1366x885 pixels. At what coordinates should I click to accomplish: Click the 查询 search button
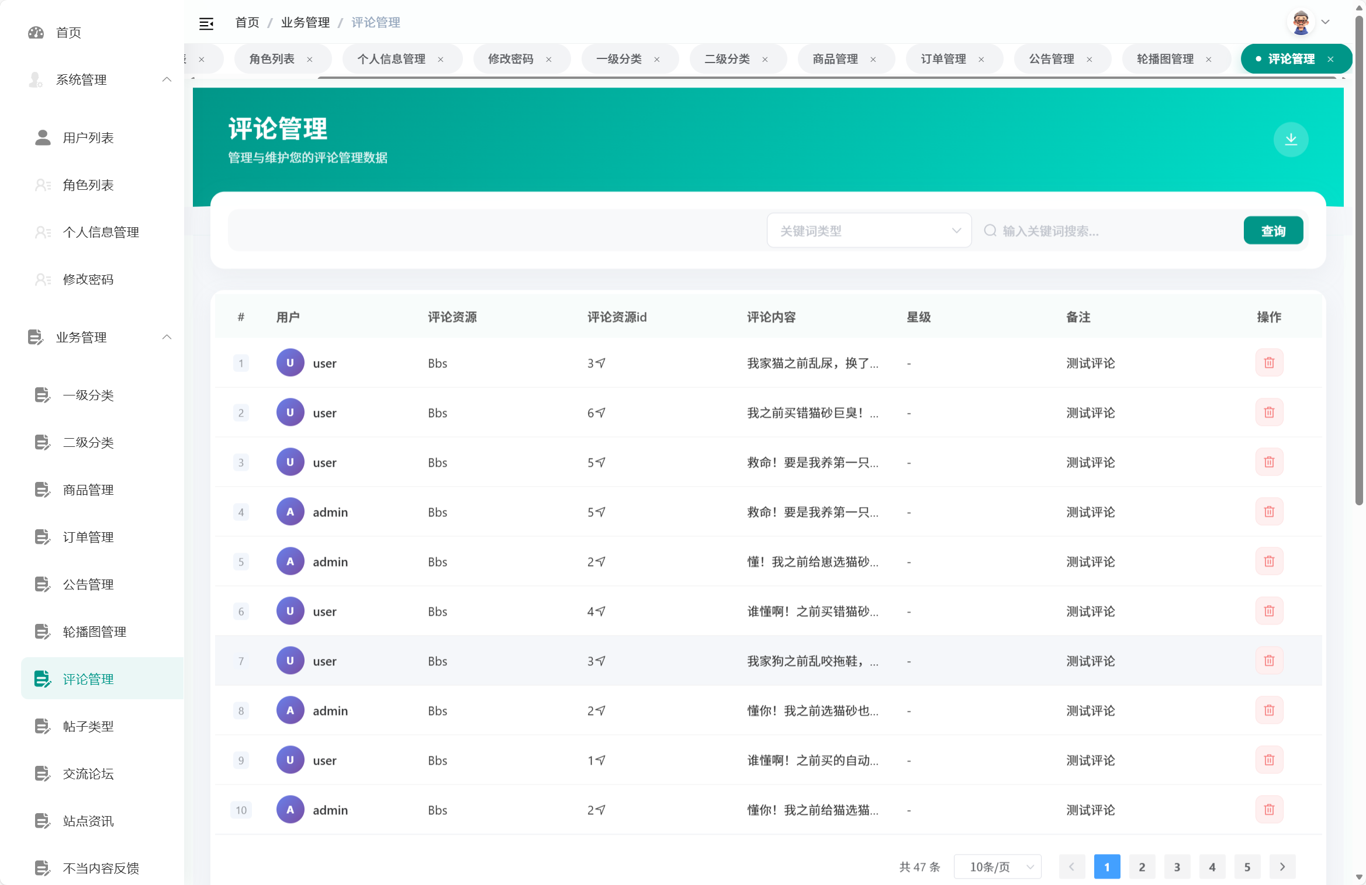click(x=1273, y=230)
